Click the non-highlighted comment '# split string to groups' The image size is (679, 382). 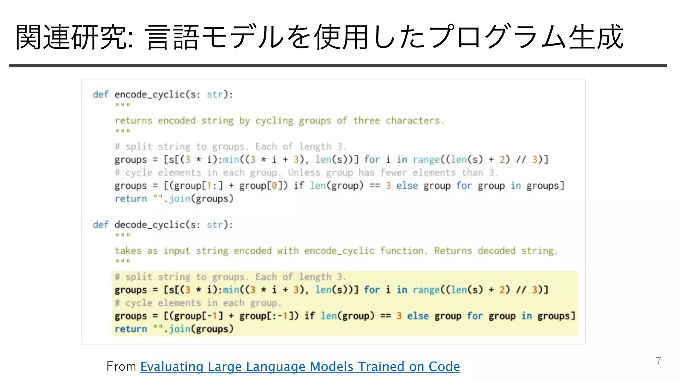pos(230,147)
